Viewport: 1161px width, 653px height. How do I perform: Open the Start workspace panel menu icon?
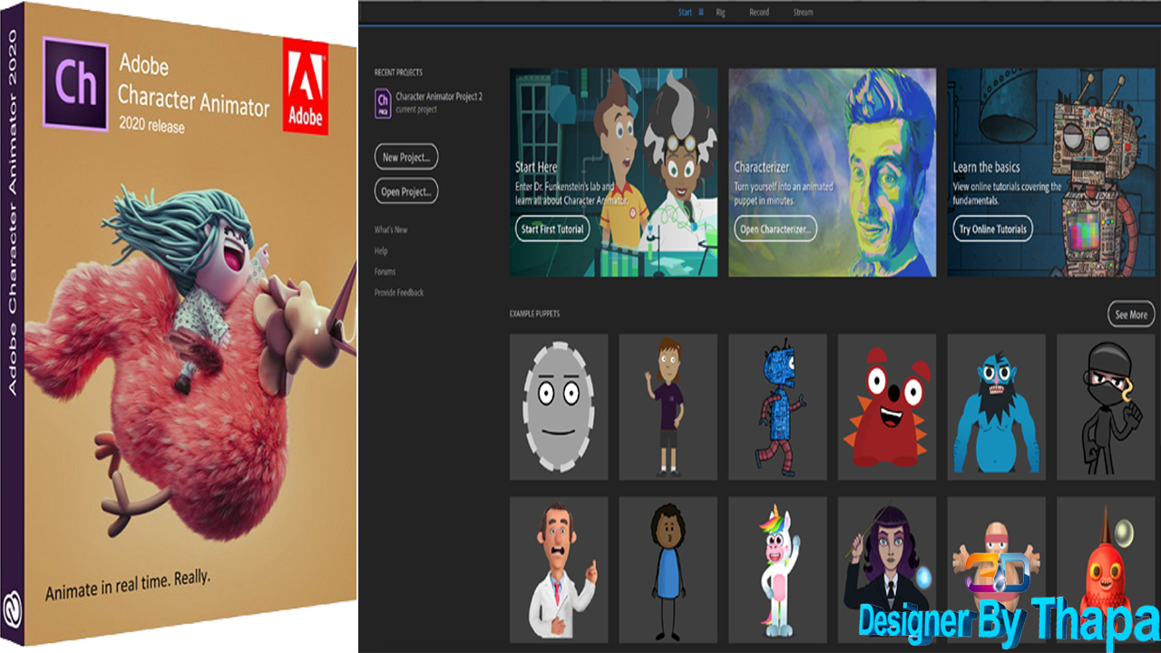[x=701, y=13]
